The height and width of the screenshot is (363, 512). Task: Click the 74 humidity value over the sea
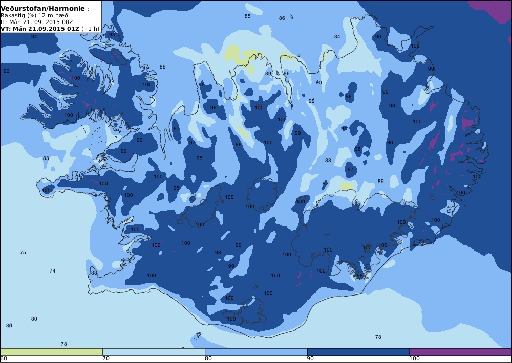click(52, 270)
